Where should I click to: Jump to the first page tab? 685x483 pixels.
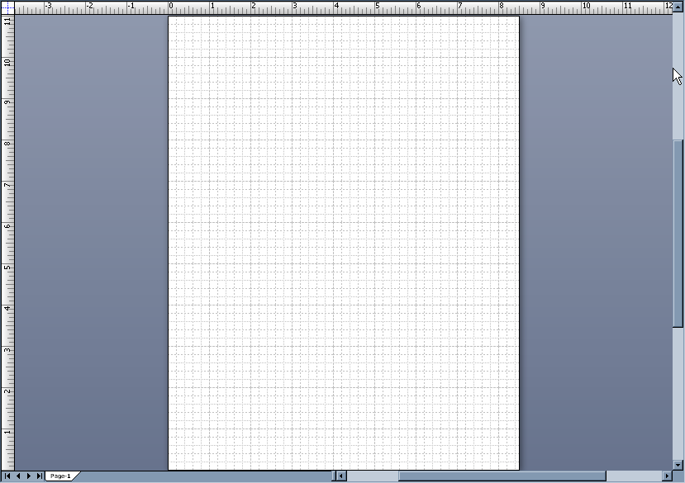click(x=8, y=476)
